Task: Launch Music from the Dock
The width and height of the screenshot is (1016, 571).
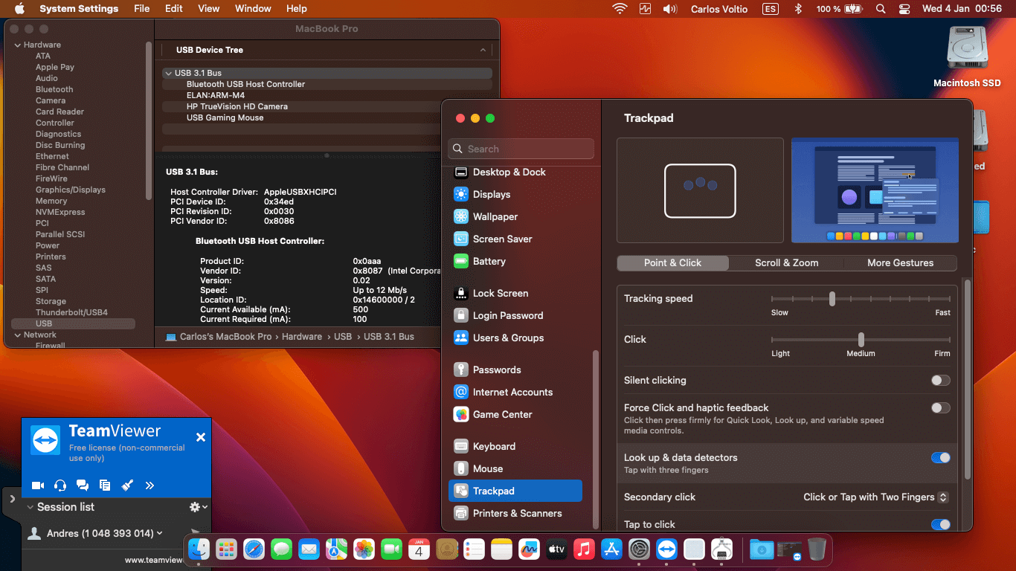Action: coord(585,549)
